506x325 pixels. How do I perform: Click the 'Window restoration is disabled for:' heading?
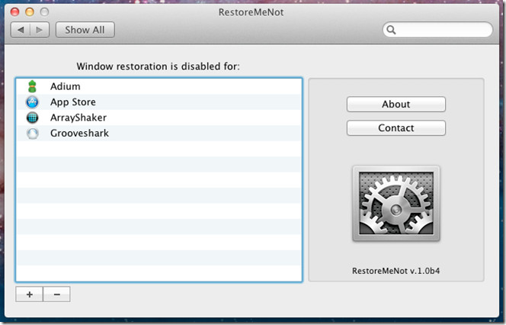(x=159, y=66)
